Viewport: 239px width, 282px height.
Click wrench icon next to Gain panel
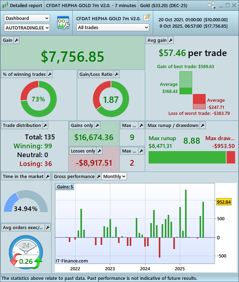coord(16,40)
